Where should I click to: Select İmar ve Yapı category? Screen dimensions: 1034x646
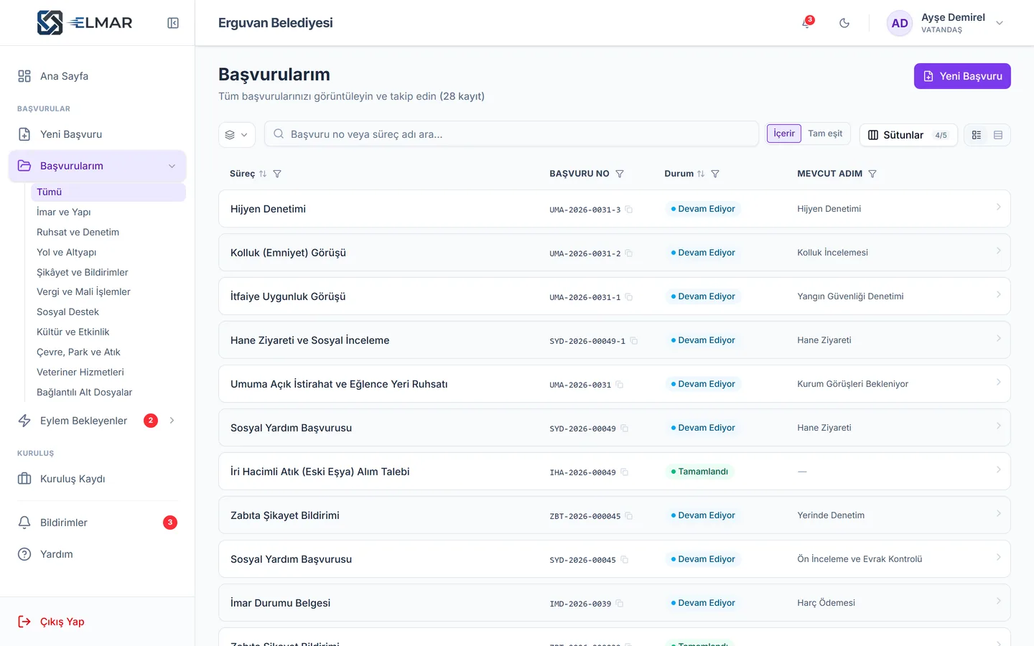(x=108, y=212)
